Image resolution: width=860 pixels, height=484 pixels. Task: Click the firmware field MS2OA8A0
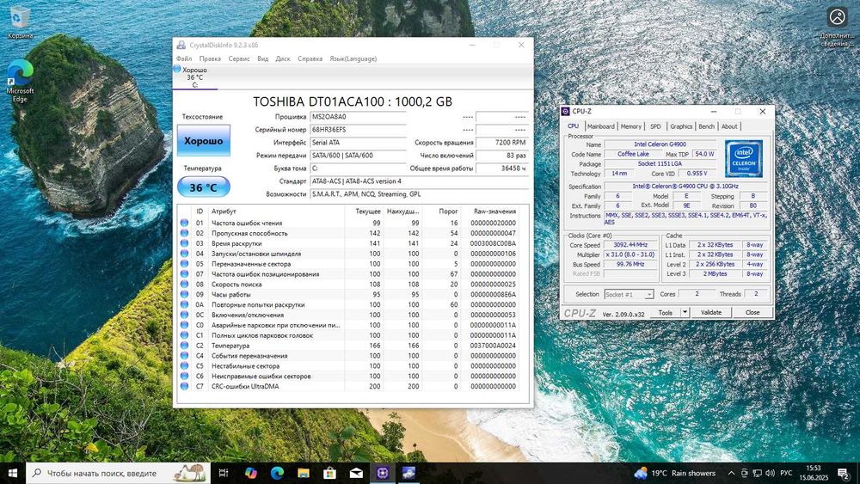click(358, 117)
